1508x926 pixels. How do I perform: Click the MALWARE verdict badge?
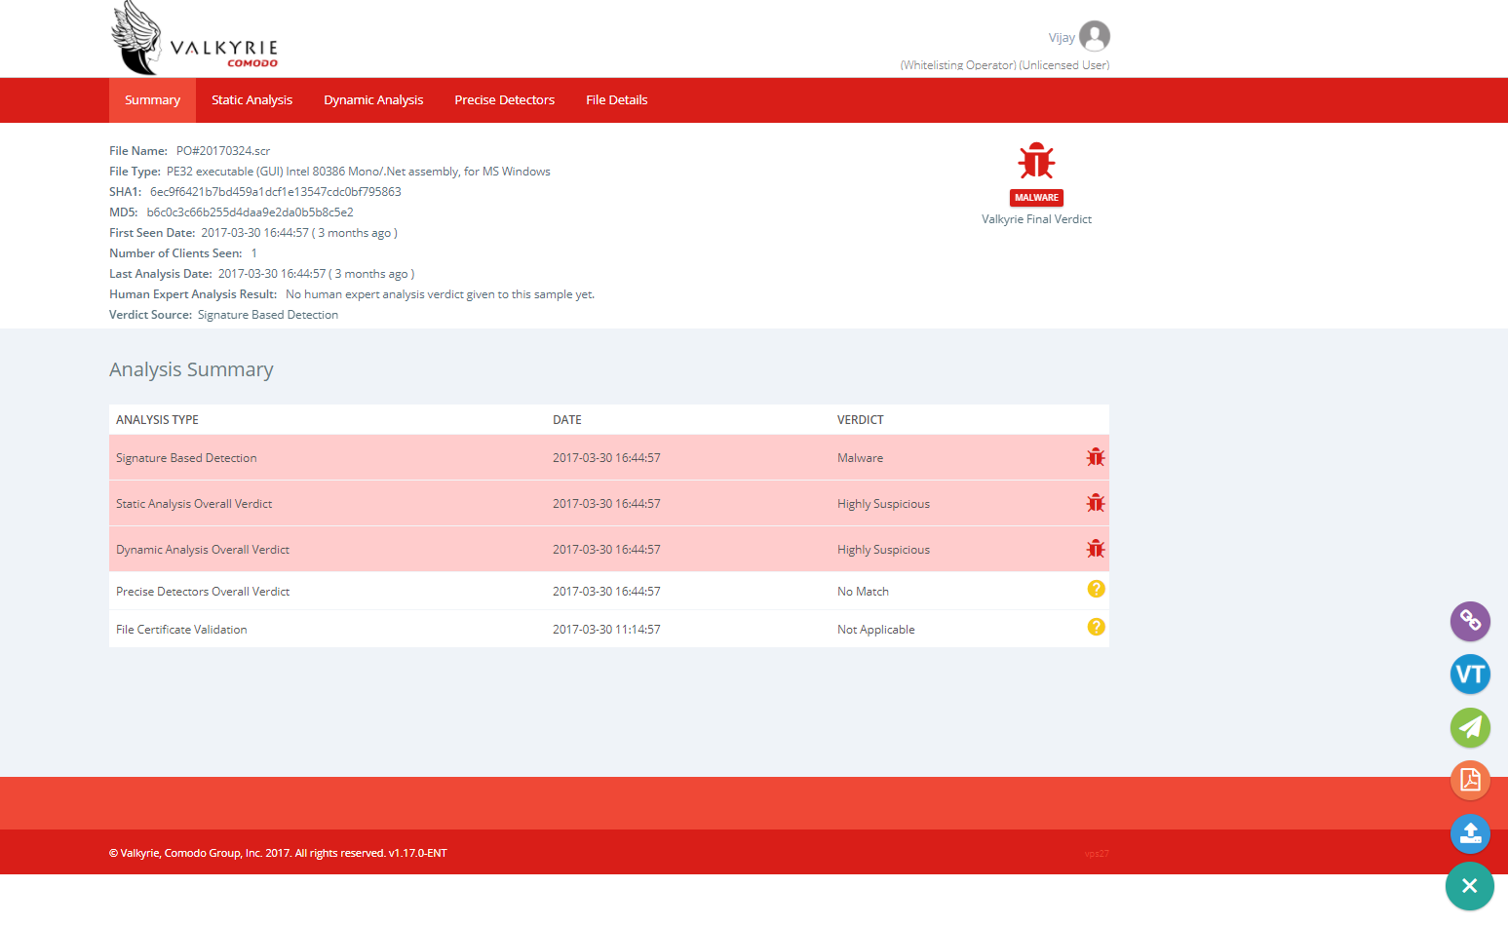click(x=1036, y=198)
